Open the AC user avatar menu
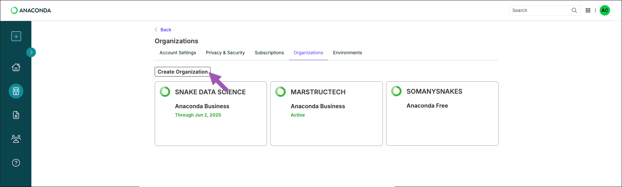The image size is (622, 187). click(605, 10)
